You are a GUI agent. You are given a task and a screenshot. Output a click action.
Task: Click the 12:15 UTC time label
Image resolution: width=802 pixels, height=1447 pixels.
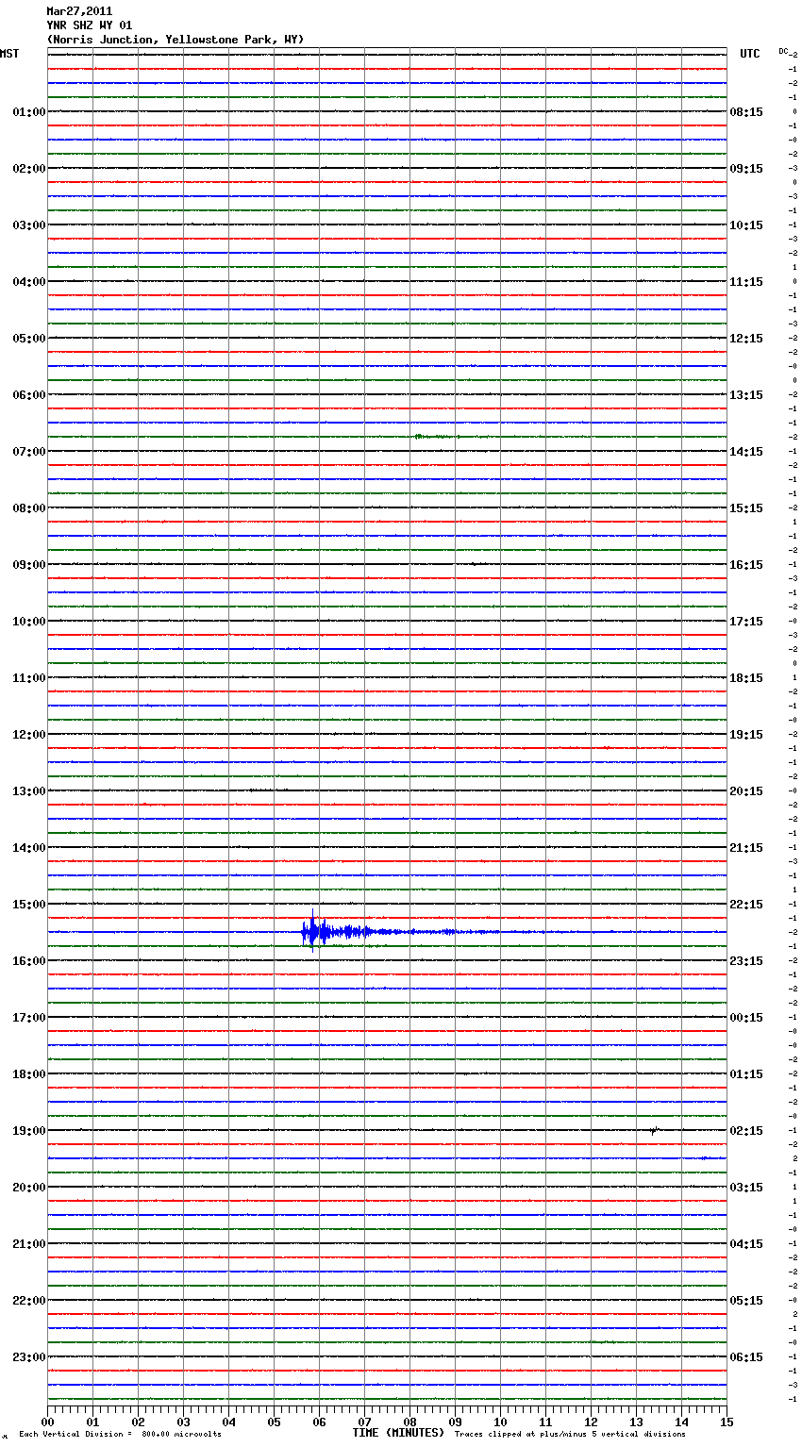point(746,339)
